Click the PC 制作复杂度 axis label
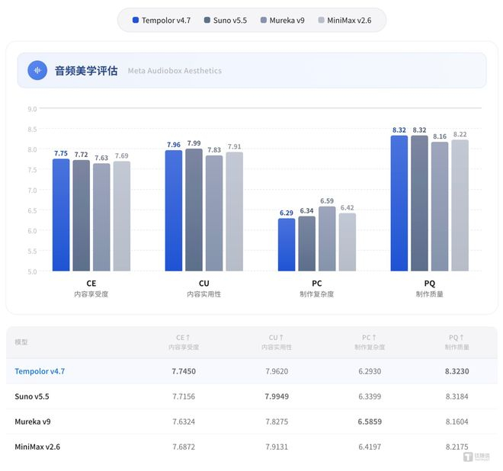The height and width of the screenshot is (471, 503). tap(316, 288)
